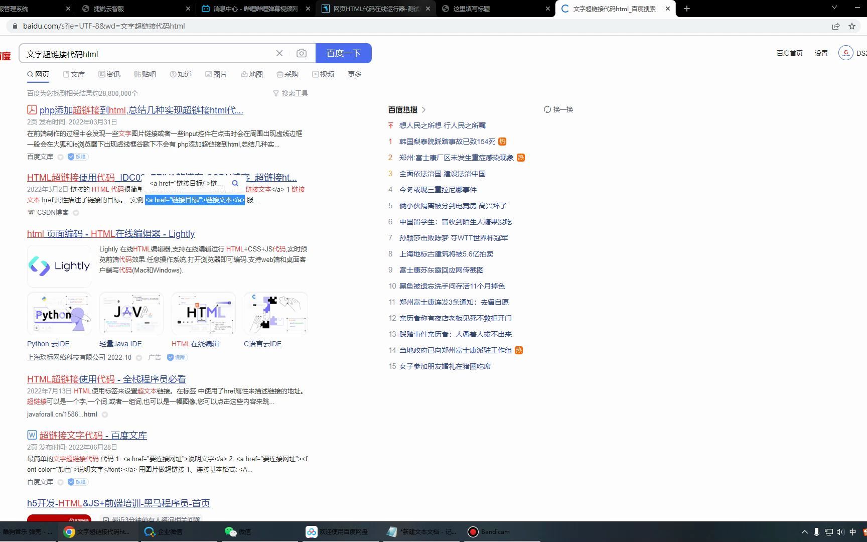This screenshot has height=542, width=867.
Task: Open 搜索工具 filter options
Action: point(291,93)
